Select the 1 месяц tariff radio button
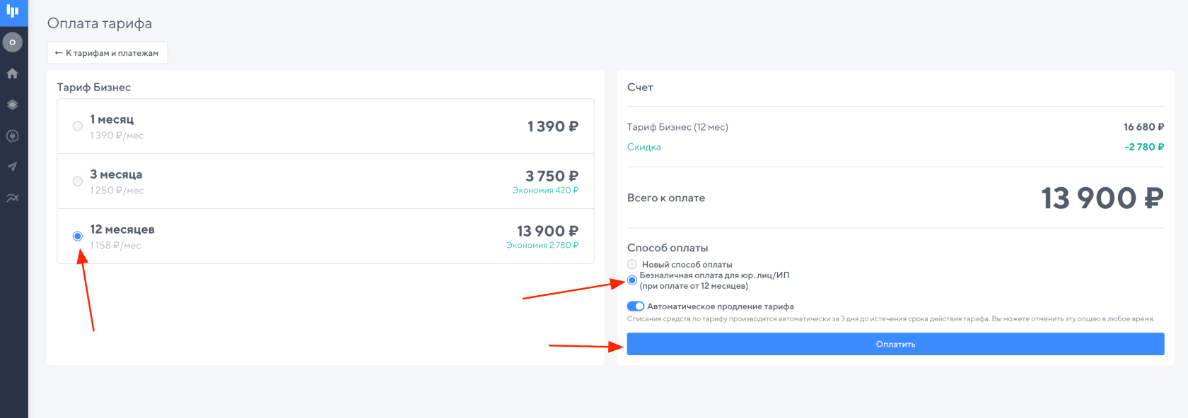This screenshot has height=418, width=1188. click(78, 126)
